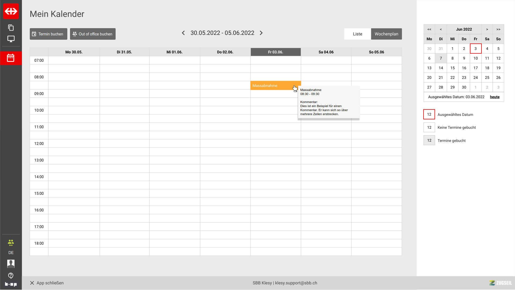This screenshot has width=515, height=290.
Task: Switch to Liste view
Action: click(357, 34)
